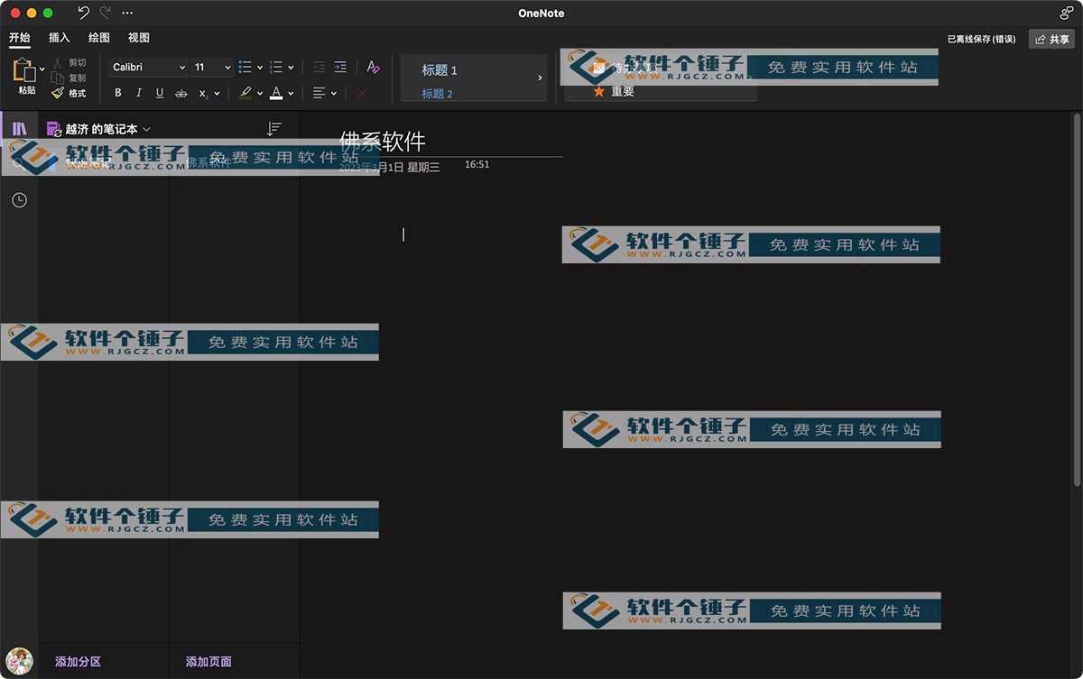Open the Paste options dropdown arrow
This screenshot has height=679, width=1083.
coord(42,69)
